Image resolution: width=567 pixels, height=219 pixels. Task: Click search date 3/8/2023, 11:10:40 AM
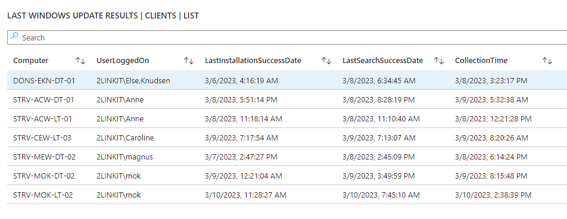(382, 119)
